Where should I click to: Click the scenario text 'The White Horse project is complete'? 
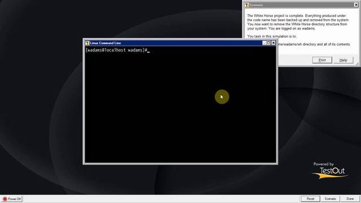pos(275,16)
